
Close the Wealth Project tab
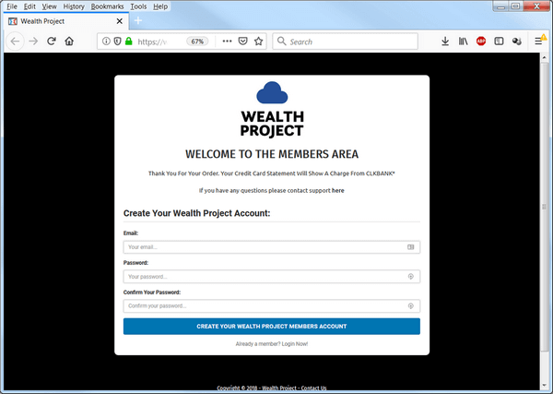(120, 21)
